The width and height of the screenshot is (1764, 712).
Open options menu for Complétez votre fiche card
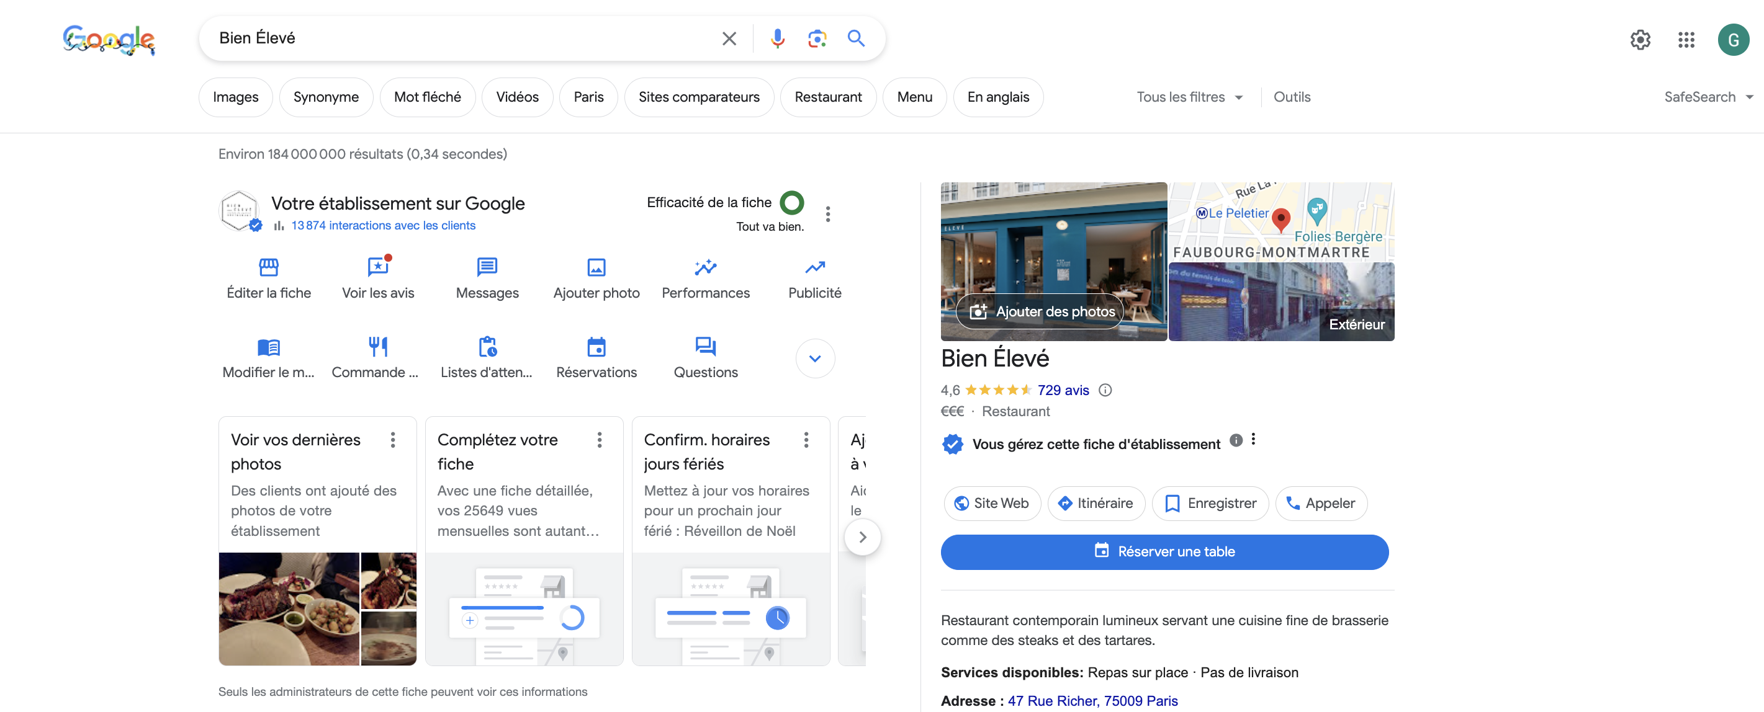(599, 440)
